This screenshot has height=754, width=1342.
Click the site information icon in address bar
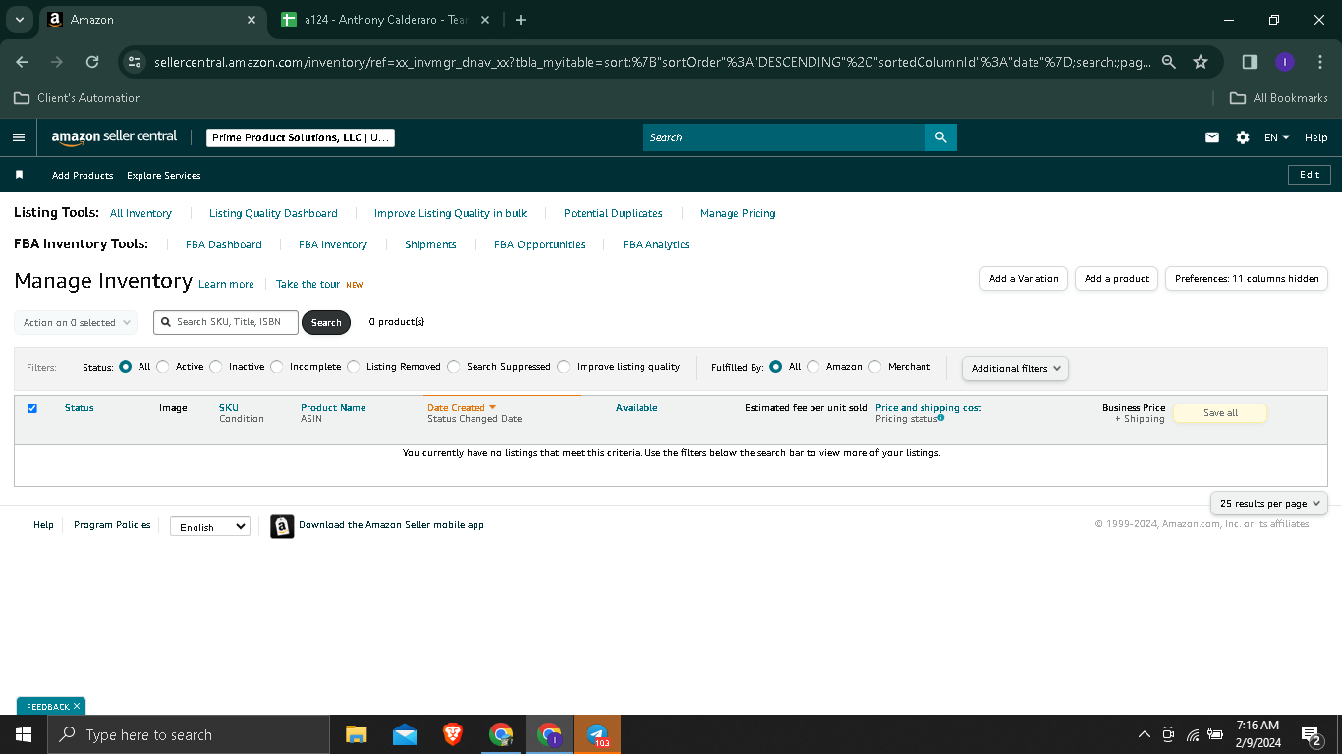pyautogui.click(x=135, y=62)
